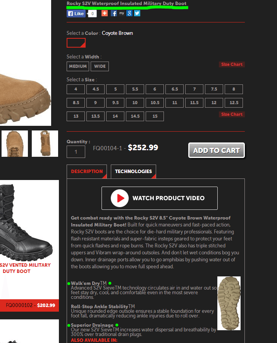Image resolution: width=277 pixels, height=343 pixels.
Task: Switch to the Technologies tab
Action: [133, 171]
